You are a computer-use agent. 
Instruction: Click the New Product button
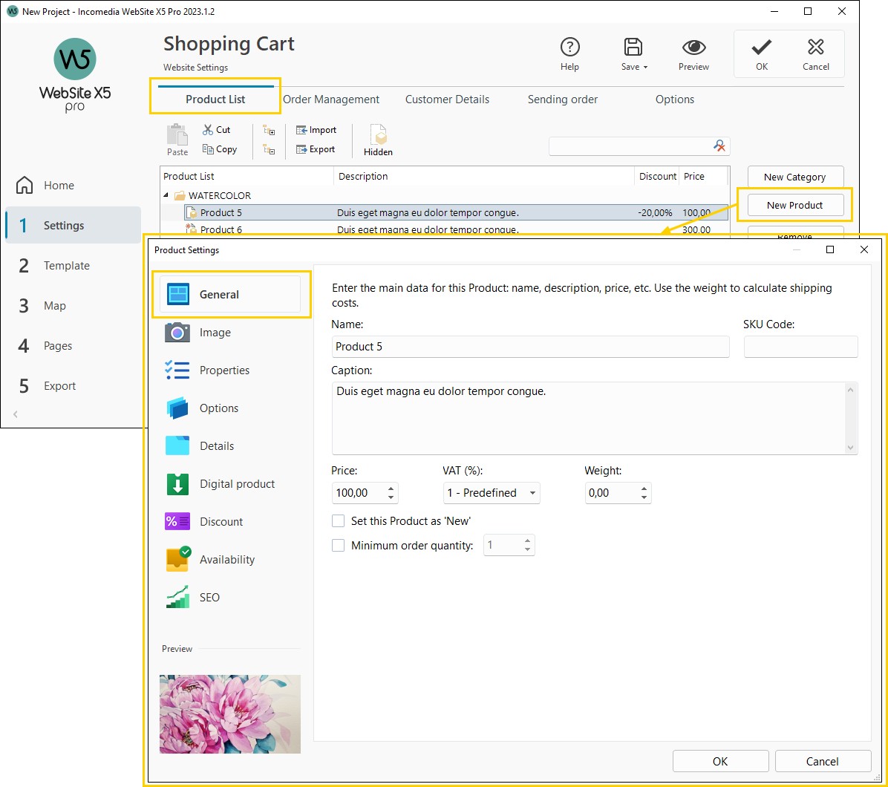tap(795, 205)
